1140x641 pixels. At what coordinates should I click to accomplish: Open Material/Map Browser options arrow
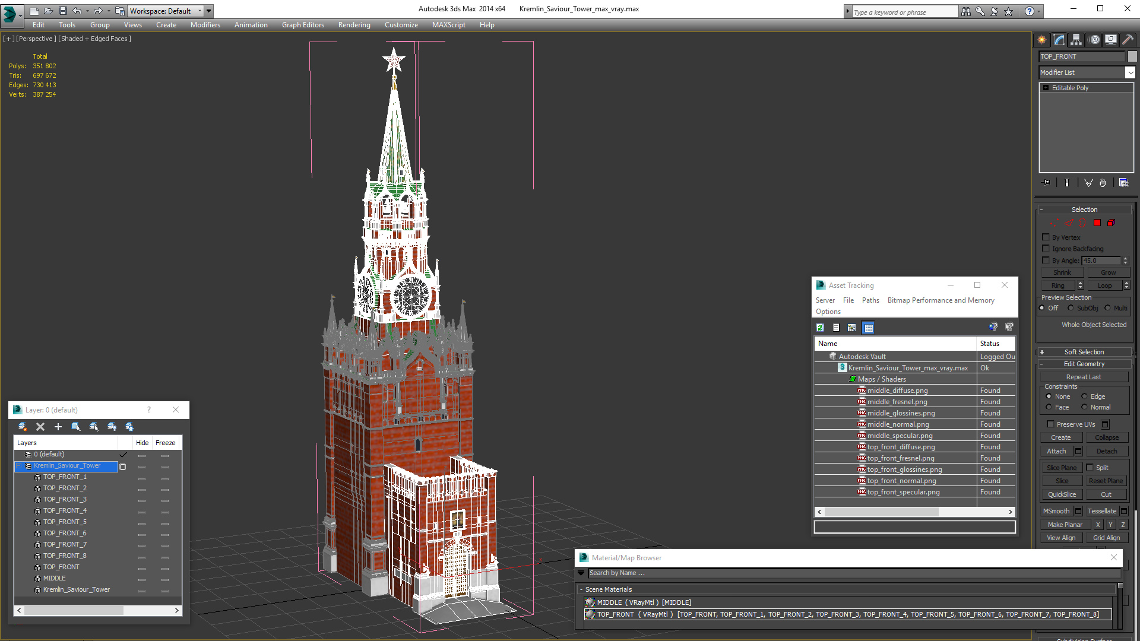click(x=581, y=573)
